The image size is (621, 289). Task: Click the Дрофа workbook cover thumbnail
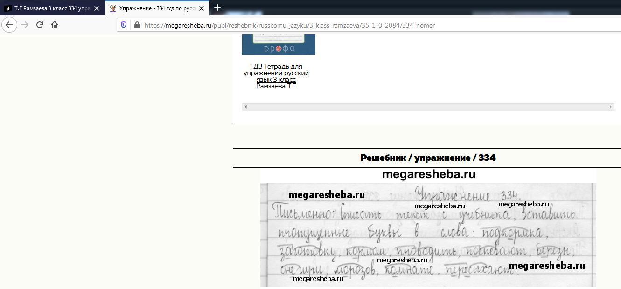[x=279, y=44]
